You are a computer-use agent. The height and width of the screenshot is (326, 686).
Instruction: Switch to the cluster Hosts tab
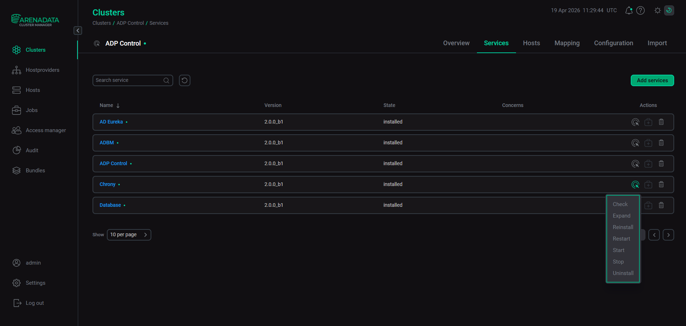coord(531,43)
